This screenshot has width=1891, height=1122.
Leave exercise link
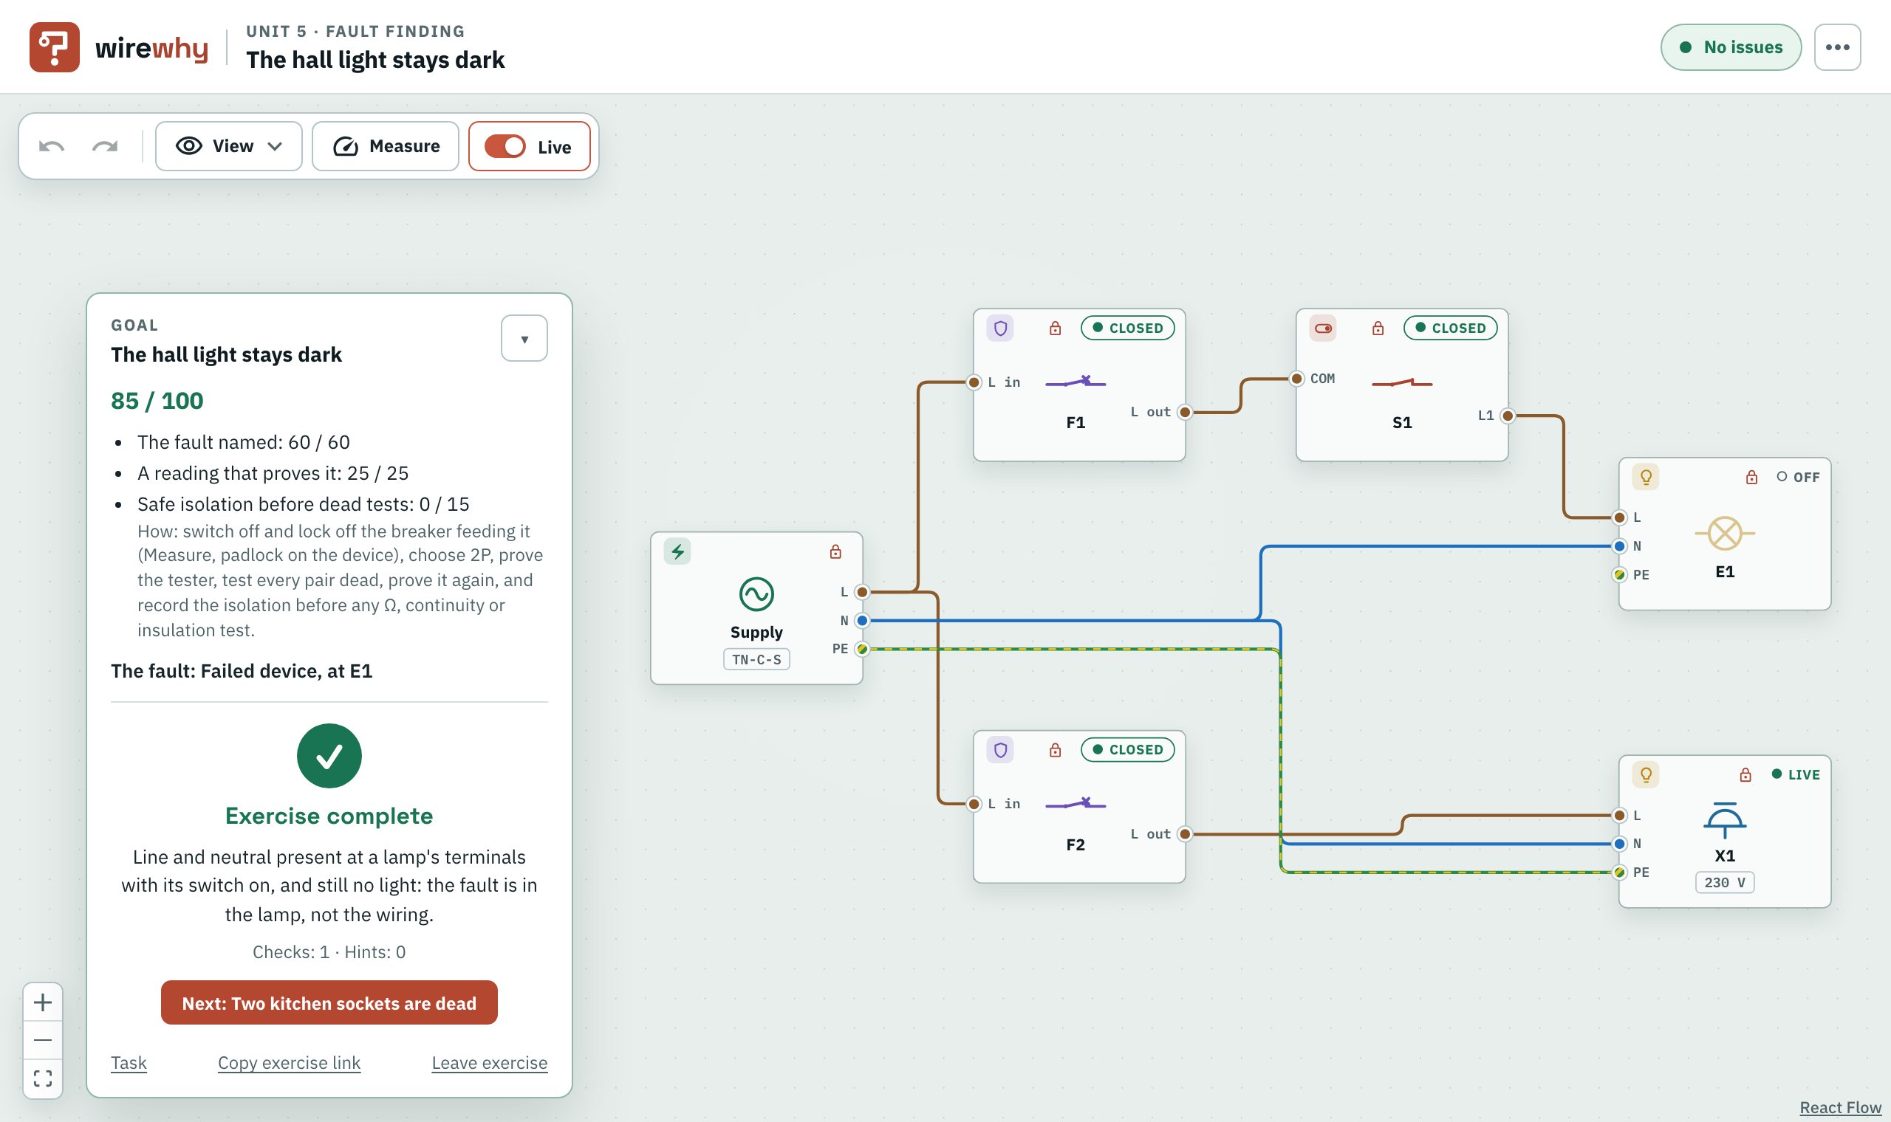490,1062
